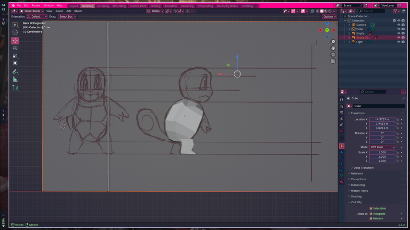Screen dimensions: 410x230
Task: Uncheck Show In Viewports checkbox
Action: (371, 214)
